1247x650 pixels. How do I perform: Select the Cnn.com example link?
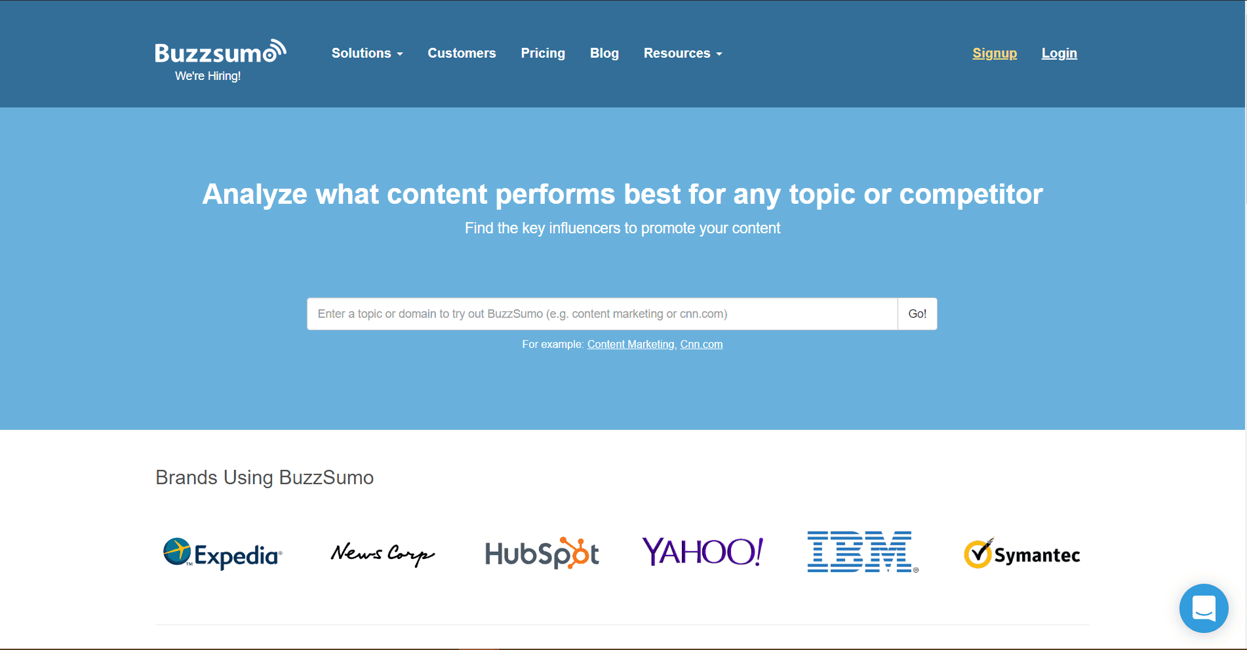(x=702, y=344)
